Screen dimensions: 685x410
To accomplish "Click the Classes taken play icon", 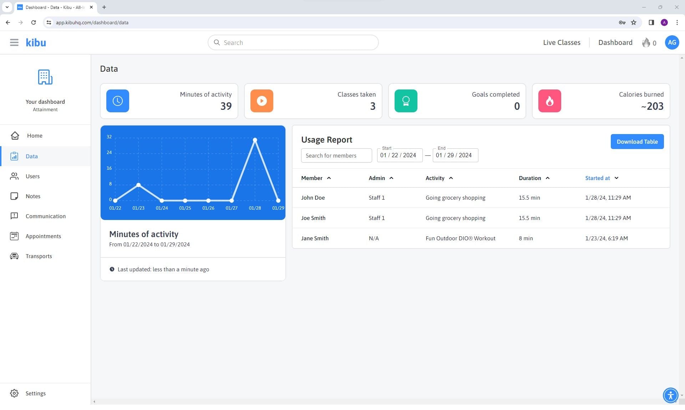I will pyautogui.click(x=262, y=101).
